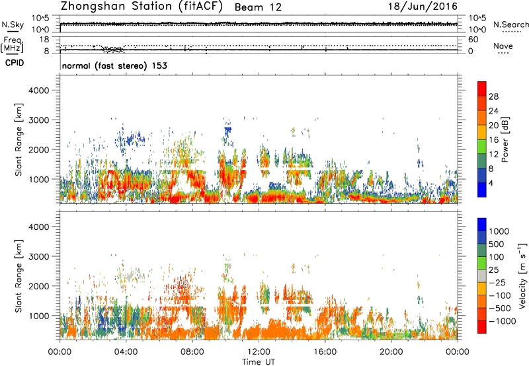
Task: Click the "04:00" time tick label
Action: pyautogui.click(x=126, y=352)
